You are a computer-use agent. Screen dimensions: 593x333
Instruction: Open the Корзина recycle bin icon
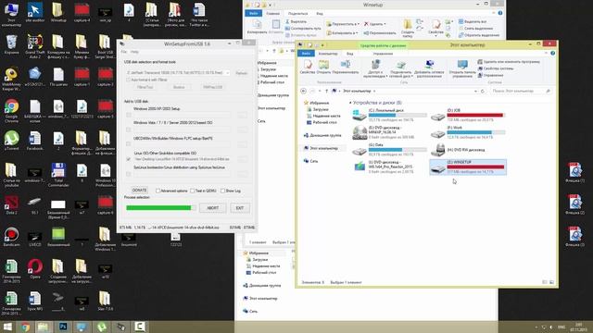[x=11, y=44]
